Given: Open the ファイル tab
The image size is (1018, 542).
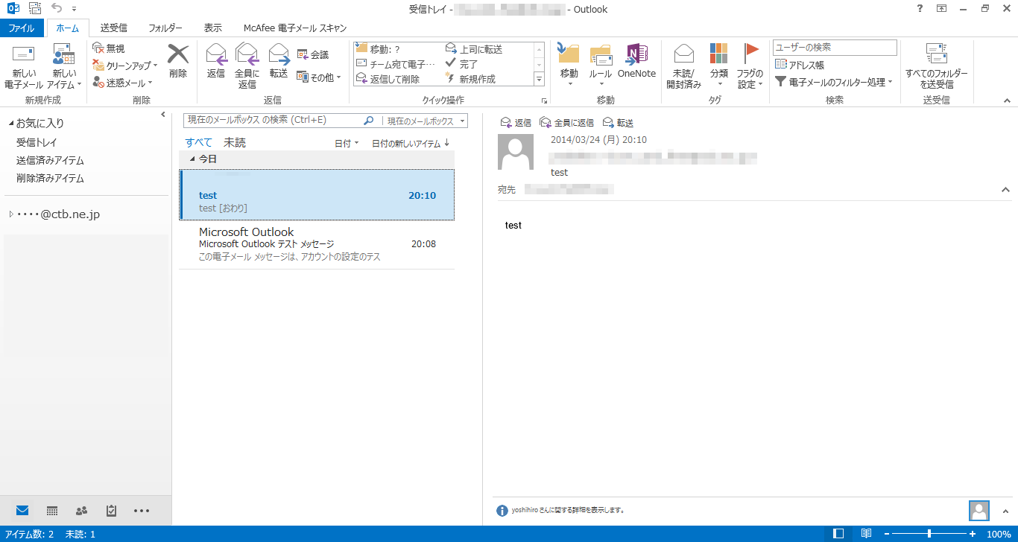Looking at the screenshot, I should 22,28.
